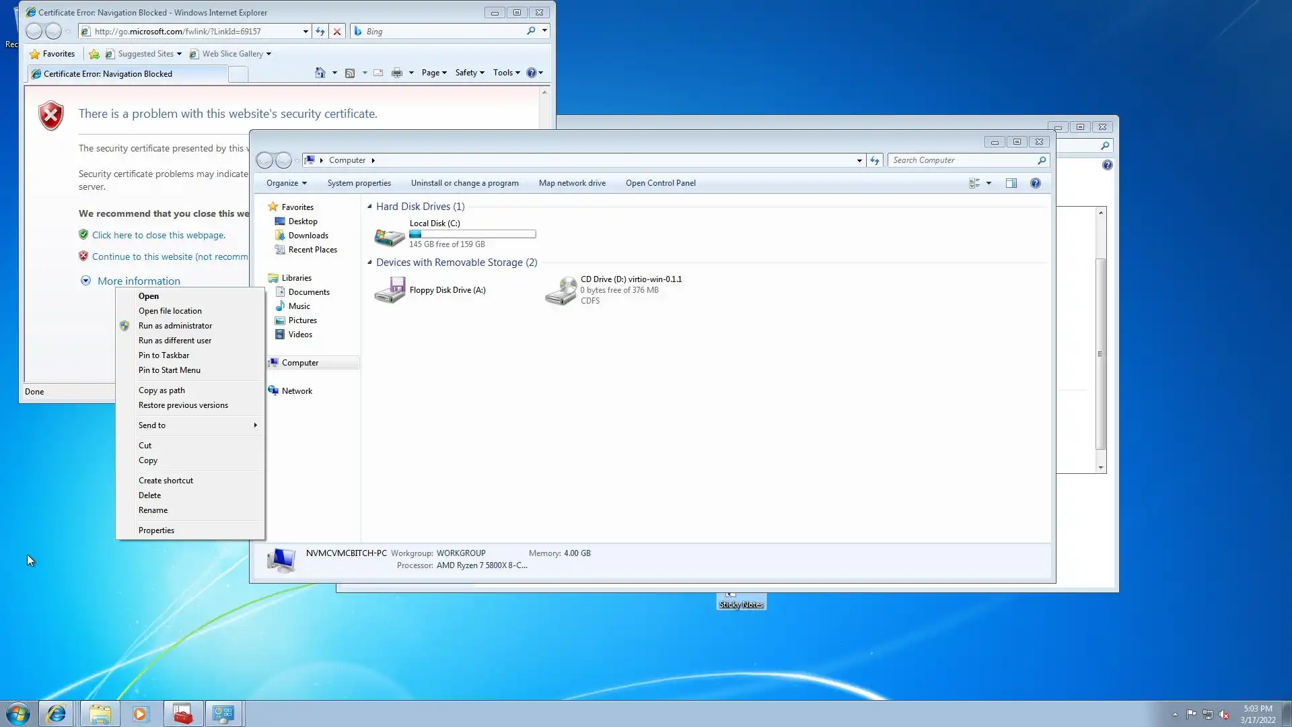Click the link to close this webpage
The image size is (1292, 727).
pos(158,235)
